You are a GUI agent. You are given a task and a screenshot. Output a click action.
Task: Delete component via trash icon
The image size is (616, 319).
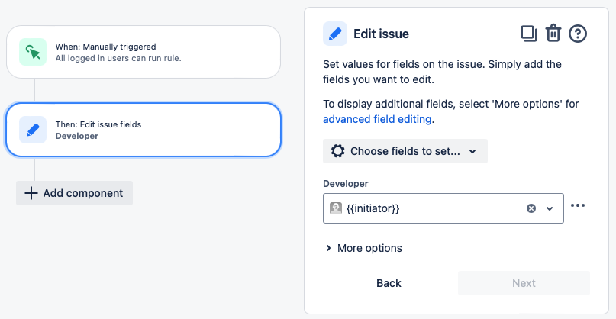tap(553, 34)
